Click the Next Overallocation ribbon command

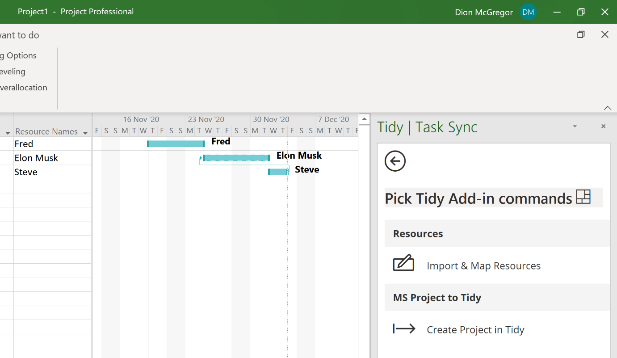[x=23, y=88]
